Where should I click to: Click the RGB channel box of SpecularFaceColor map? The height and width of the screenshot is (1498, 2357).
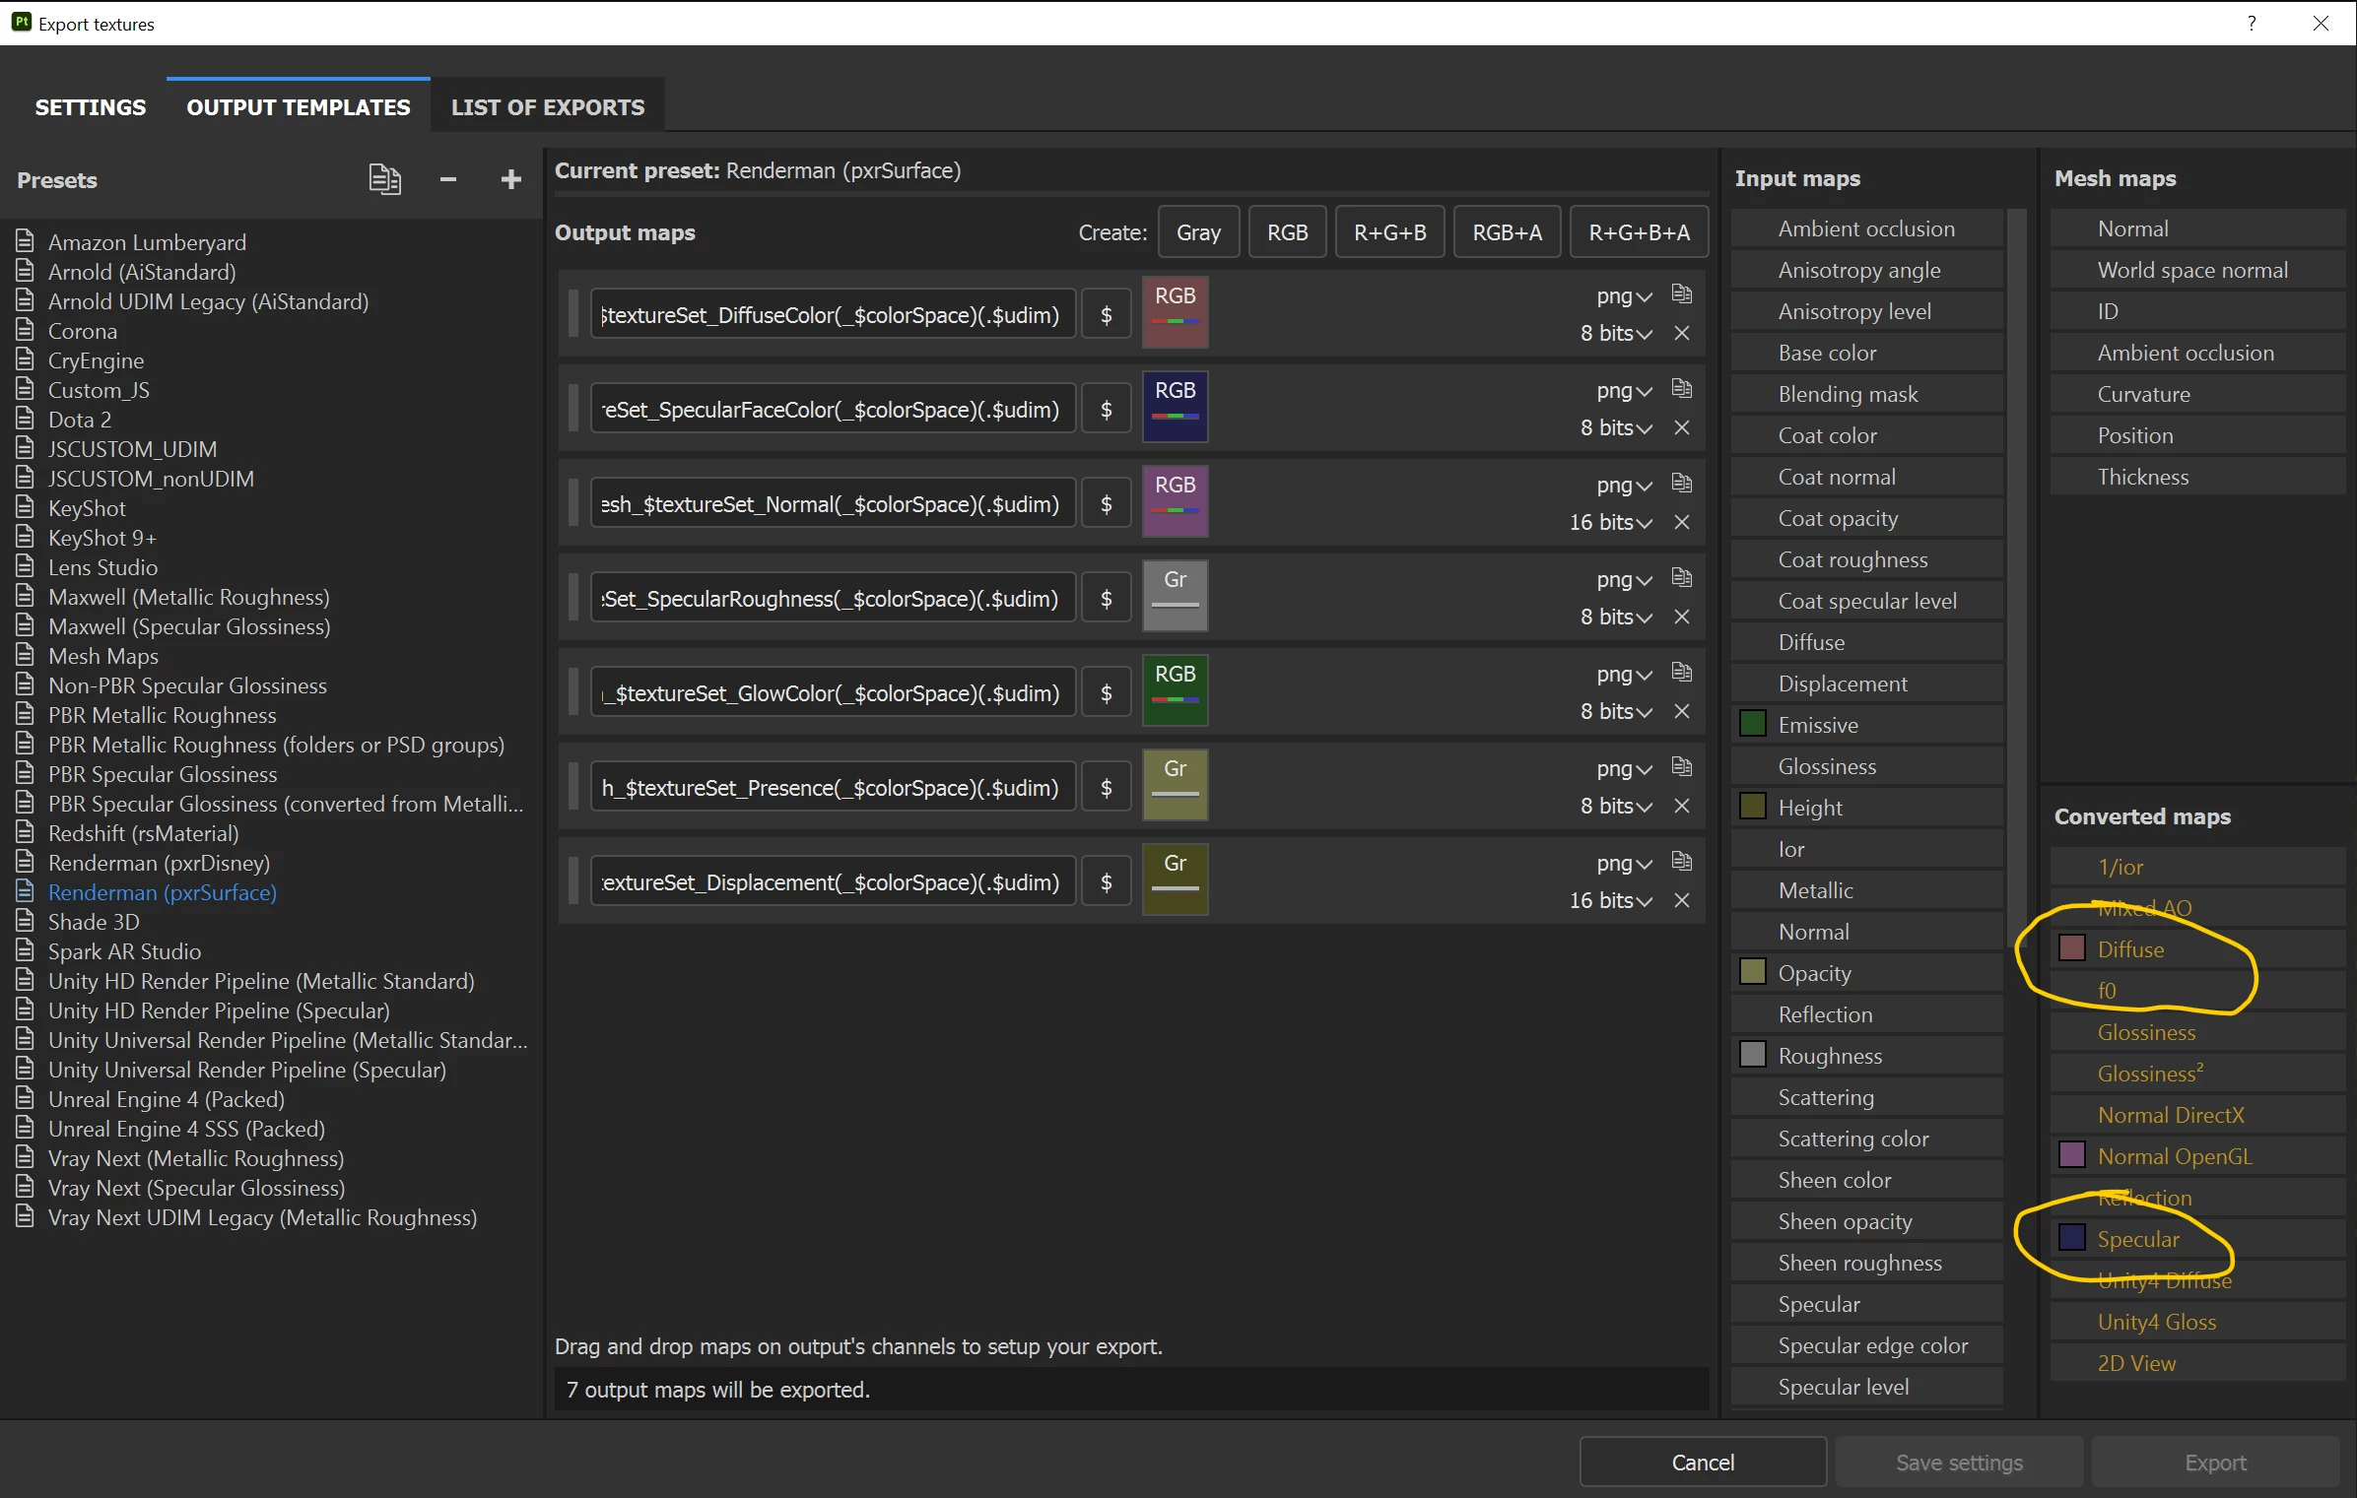click(x=1175, y=407)
